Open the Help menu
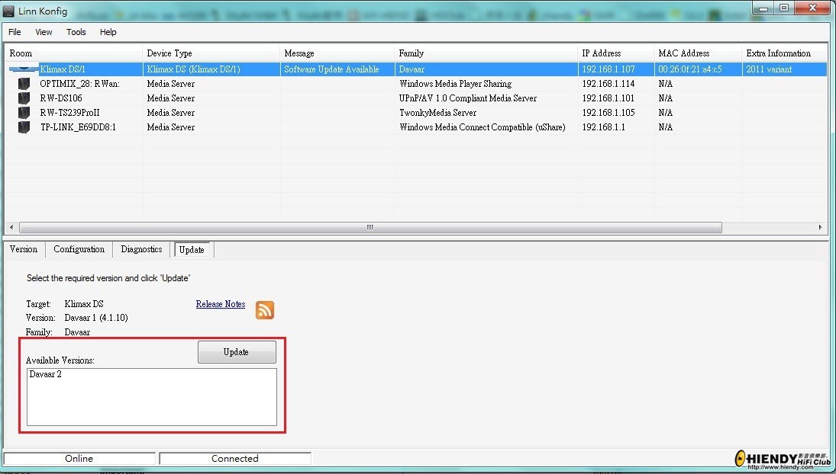Image resolution: width=836 pixels, height=474 pixels. 108,32
